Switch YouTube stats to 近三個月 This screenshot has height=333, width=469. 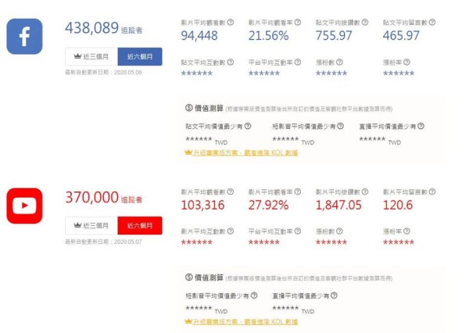(91, 226)
